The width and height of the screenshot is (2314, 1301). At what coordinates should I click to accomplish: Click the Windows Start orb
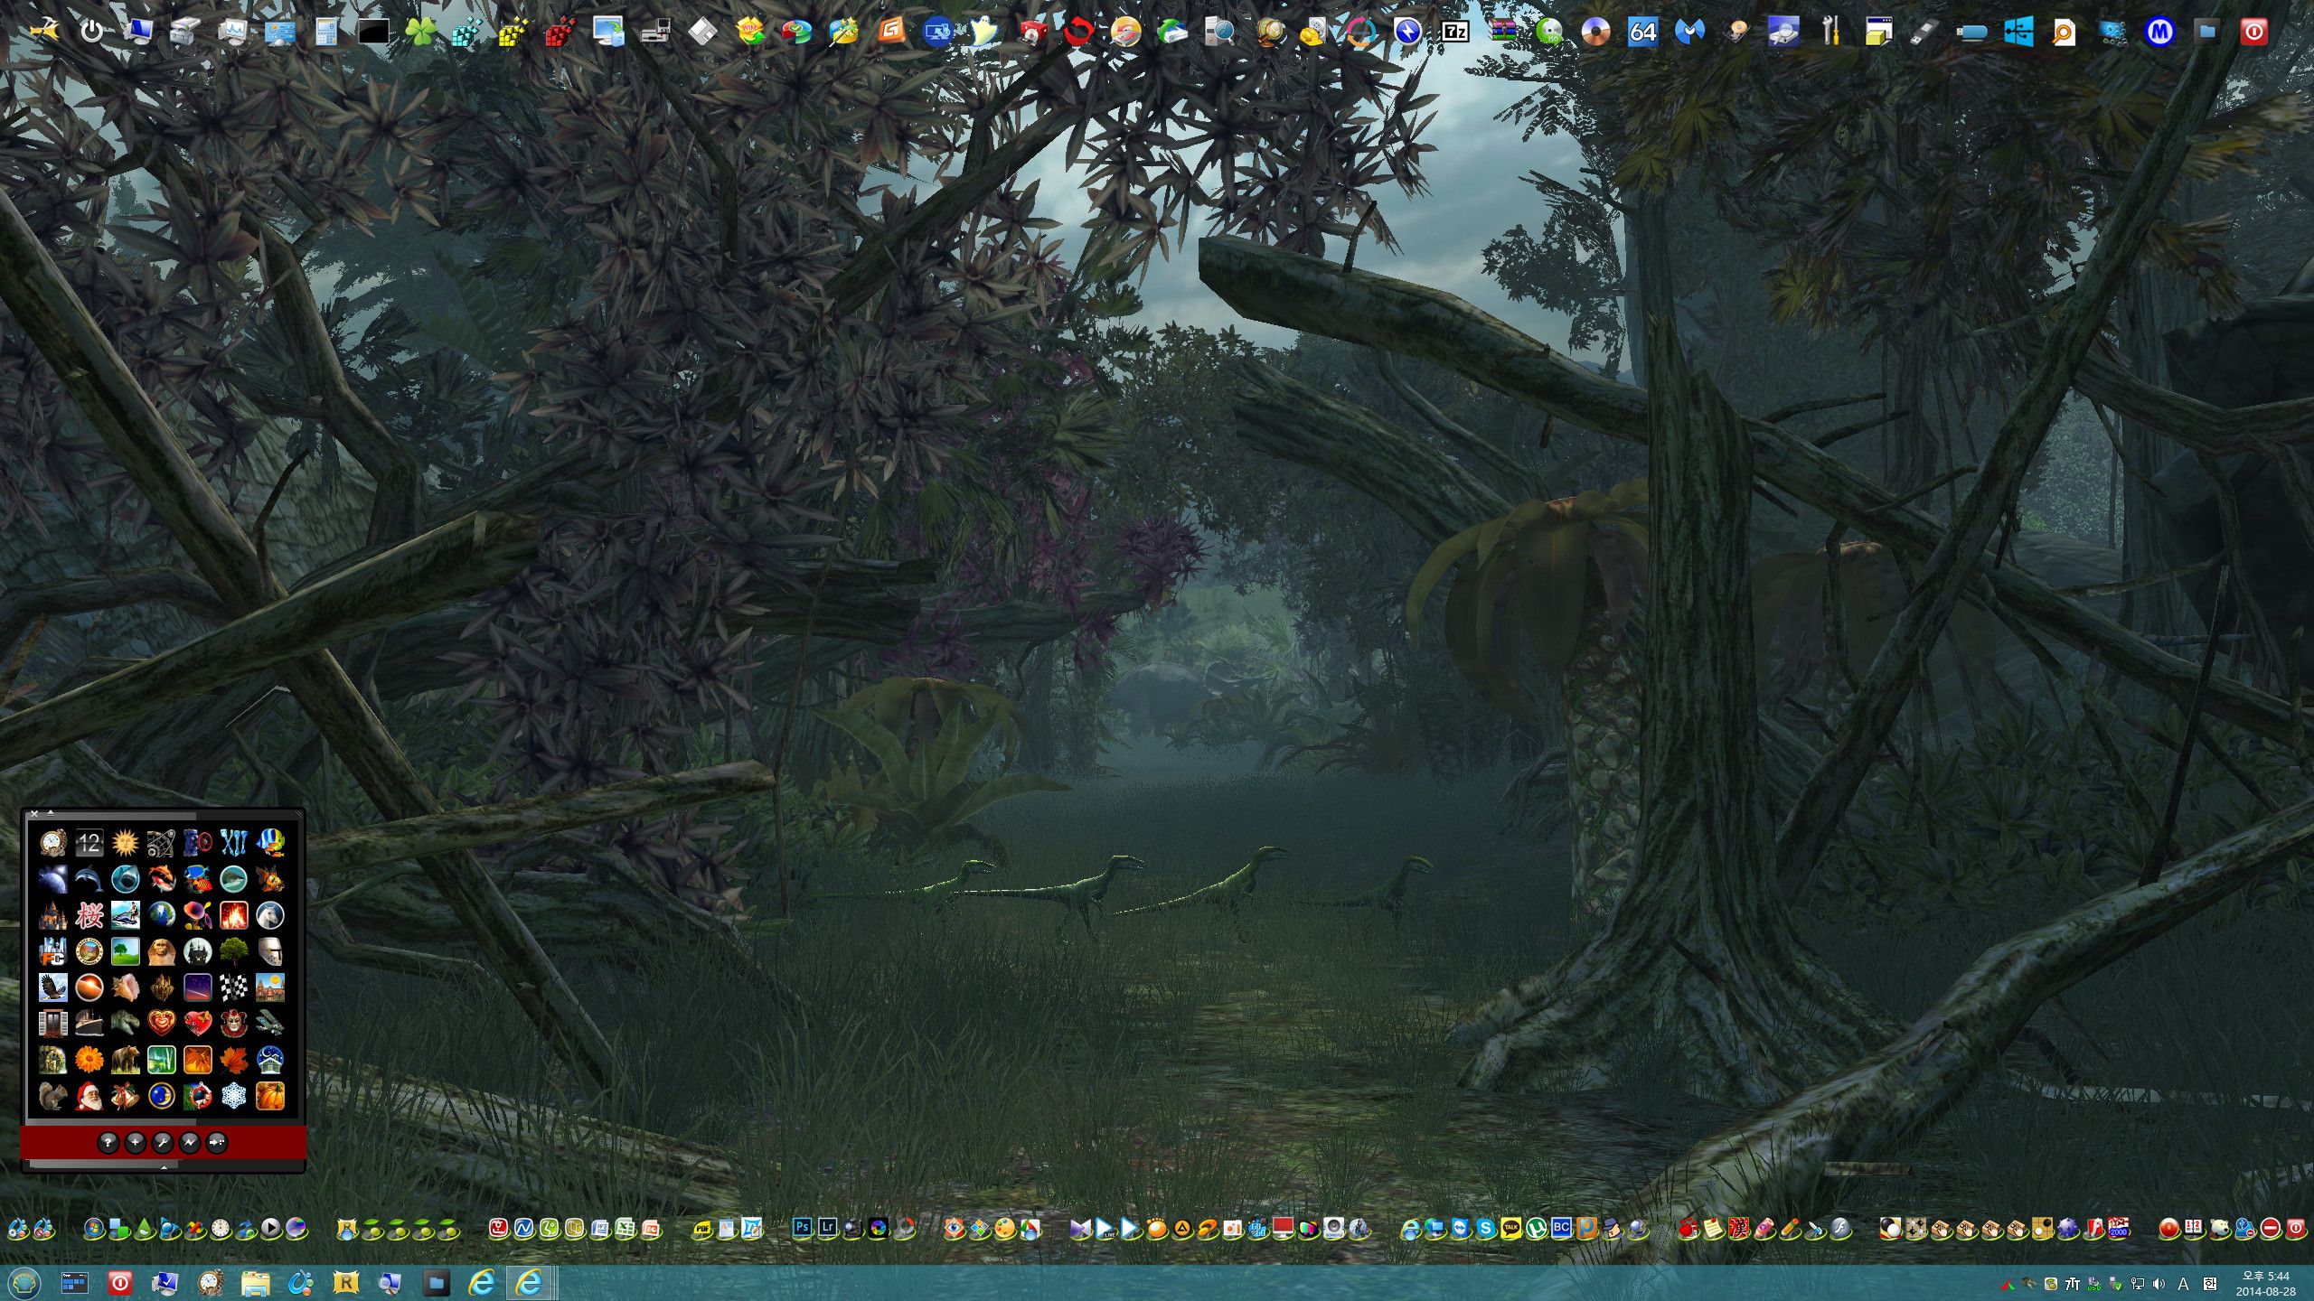pos(24,1283)
